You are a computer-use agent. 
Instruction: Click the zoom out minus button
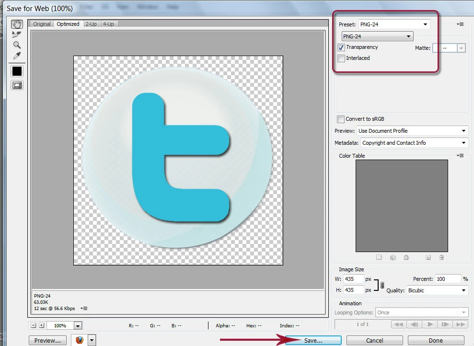point(34,325)
